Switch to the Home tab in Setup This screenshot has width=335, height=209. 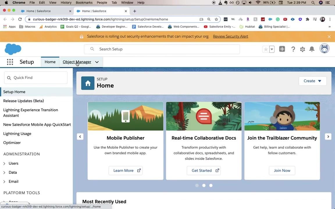coord(50,62)
